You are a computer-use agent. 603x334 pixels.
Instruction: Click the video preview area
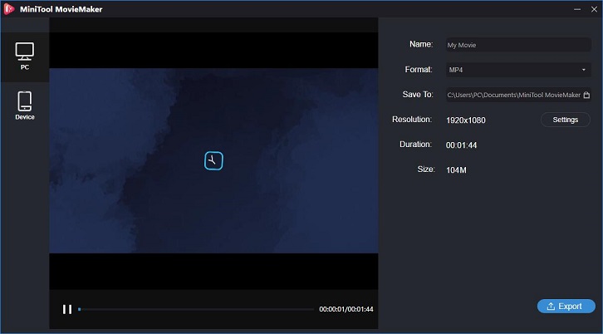(213, 161)
